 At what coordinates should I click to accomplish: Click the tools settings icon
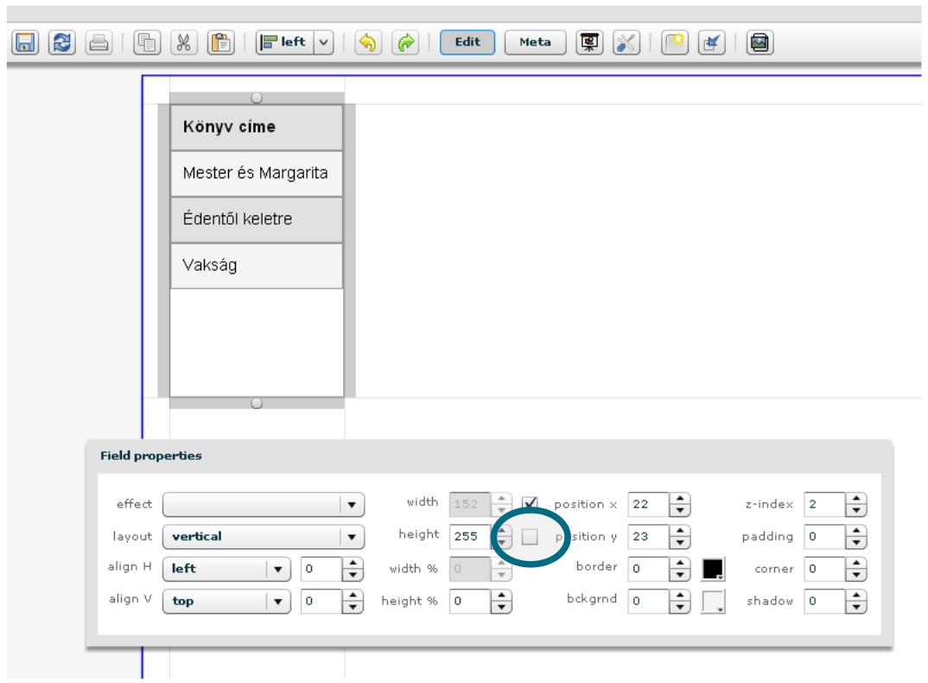(626, 42)
